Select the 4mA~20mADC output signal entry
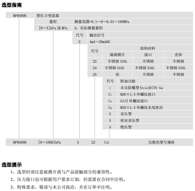 [100, 42]
